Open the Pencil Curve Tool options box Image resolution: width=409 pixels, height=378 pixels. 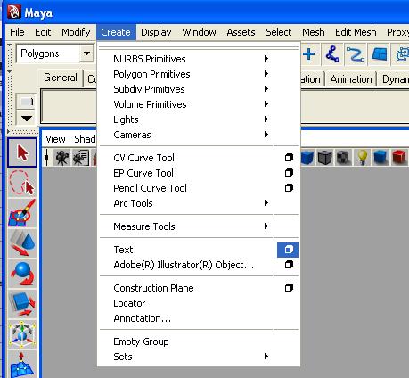click(289, 188)
